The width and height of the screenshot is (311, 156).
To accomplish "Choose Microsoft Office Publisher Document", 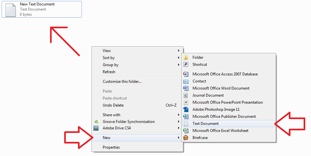I will (229, 117).
